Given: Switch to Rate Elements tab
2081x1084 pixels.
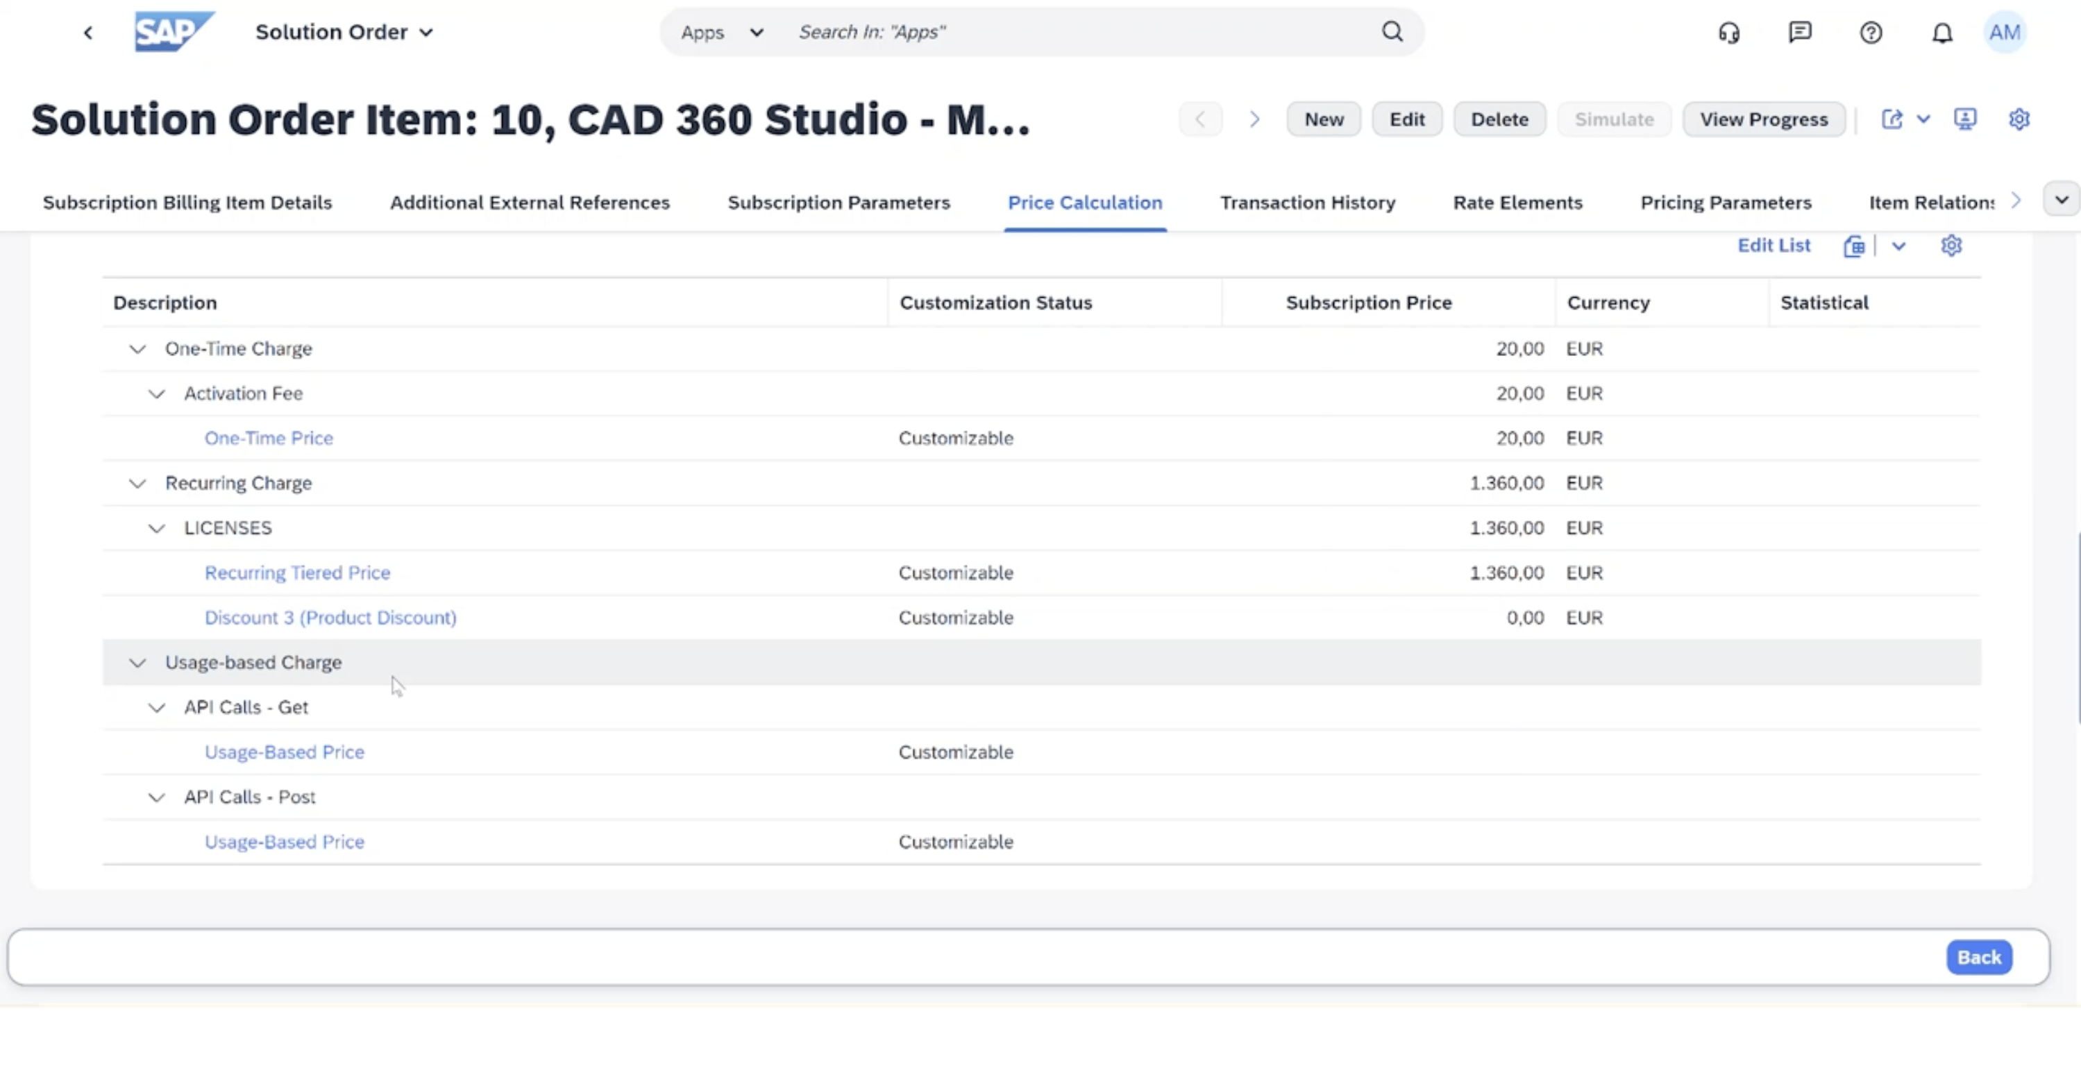Looking at the screenshot, I should tap(1517, 203).
